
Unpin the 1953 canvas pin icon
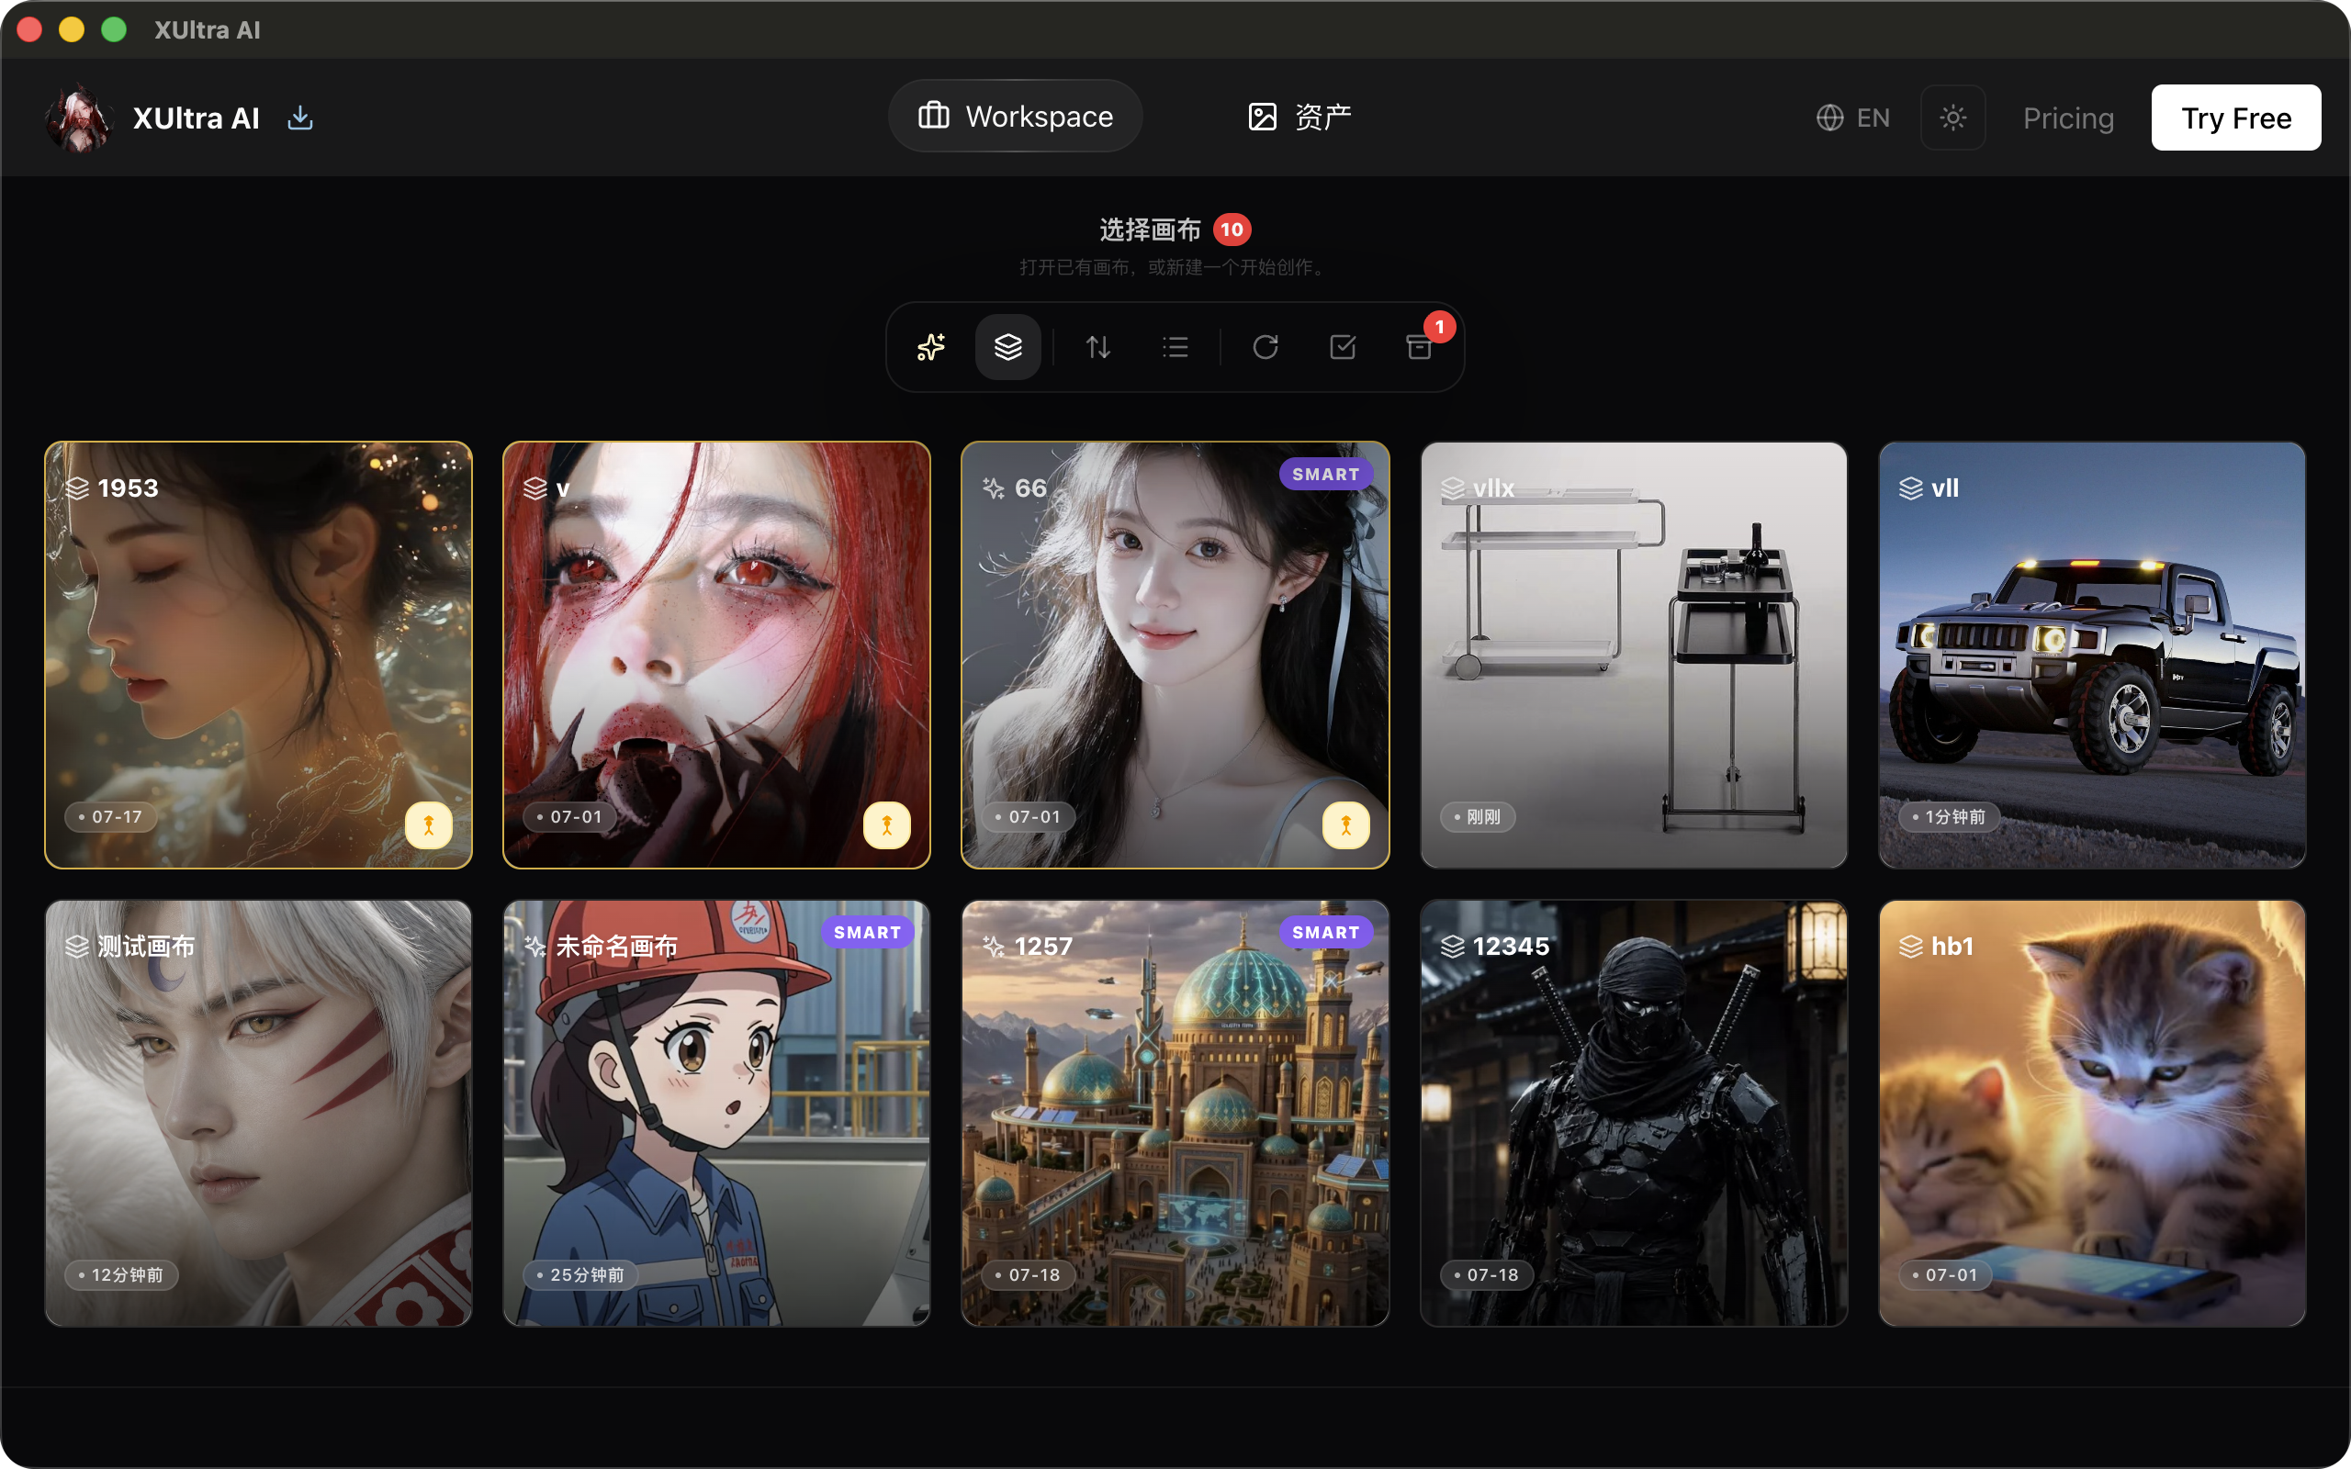429,824
